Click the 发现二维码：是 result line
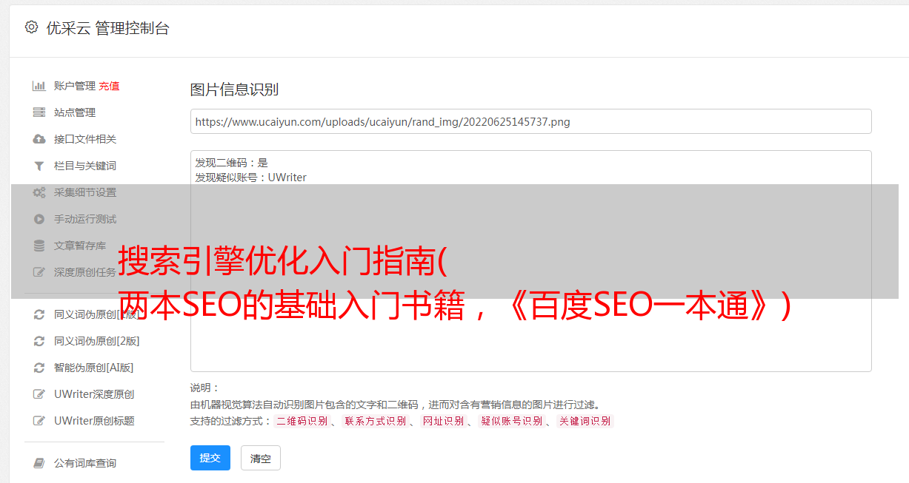909x483 pixels. tap(232, 163)
